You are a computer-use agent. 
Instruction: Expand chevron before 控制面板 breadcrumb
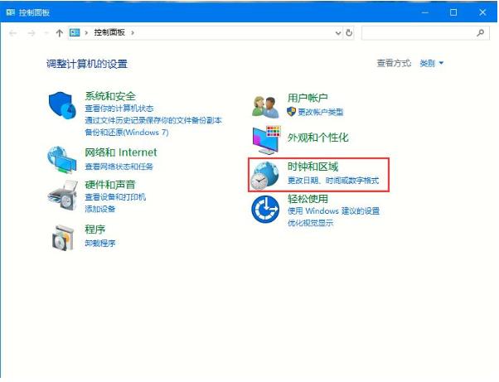86,32
